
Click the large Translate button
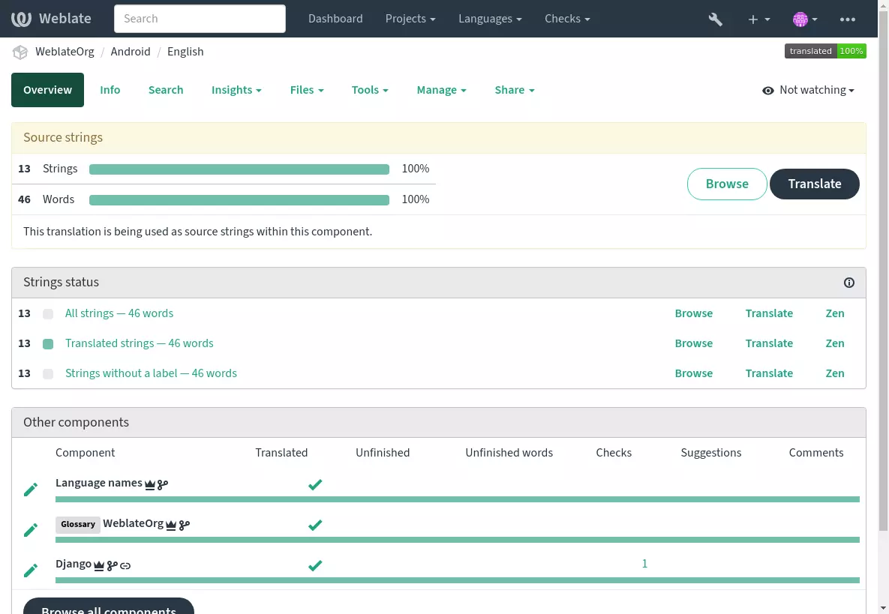tap(814, 184)
